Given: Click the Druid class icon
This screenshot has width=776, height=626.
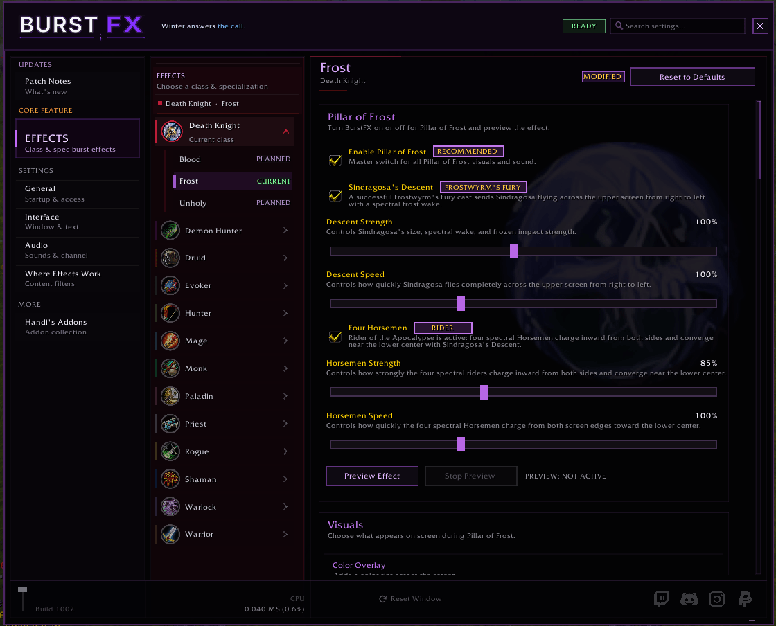Looking at the screenshot, I should (x=170, y=258).
